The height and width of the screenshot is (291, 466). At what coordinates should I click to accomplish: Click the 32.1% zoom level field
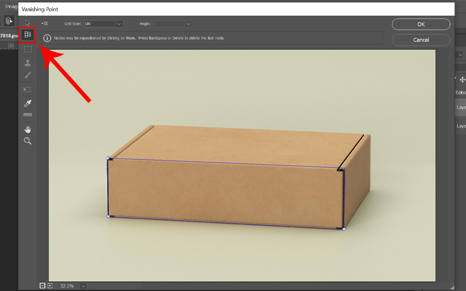click(67, 286)
